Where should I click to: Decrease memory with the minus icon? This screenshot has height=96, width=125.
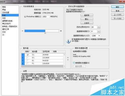[x=22, y=31]
